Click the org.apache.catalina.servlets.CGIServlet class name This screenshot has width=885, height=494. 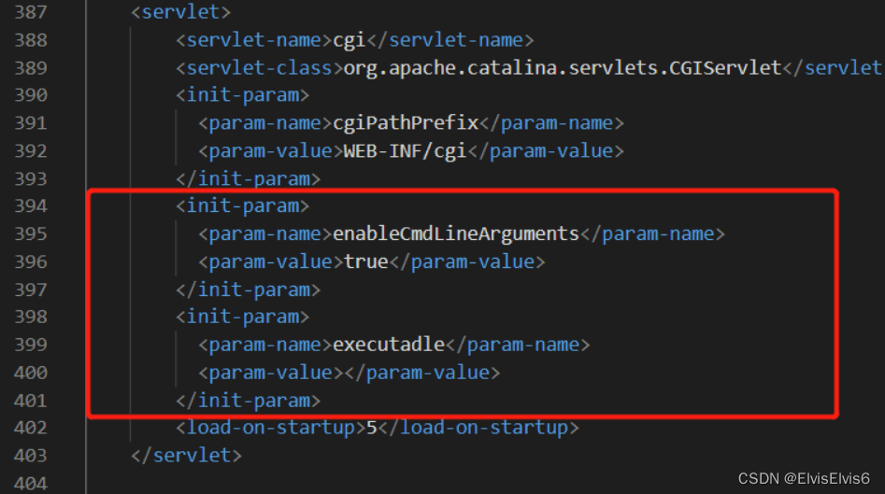click(562, 68)
